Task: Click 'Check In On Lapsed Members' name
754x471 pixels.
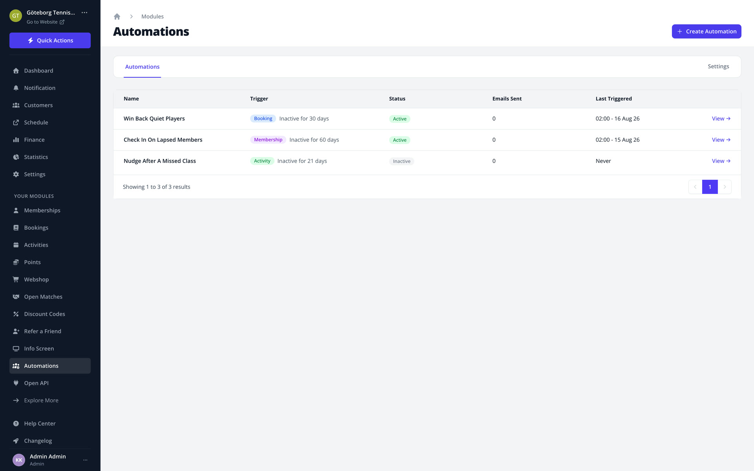Action: click(x=163, y=140)
